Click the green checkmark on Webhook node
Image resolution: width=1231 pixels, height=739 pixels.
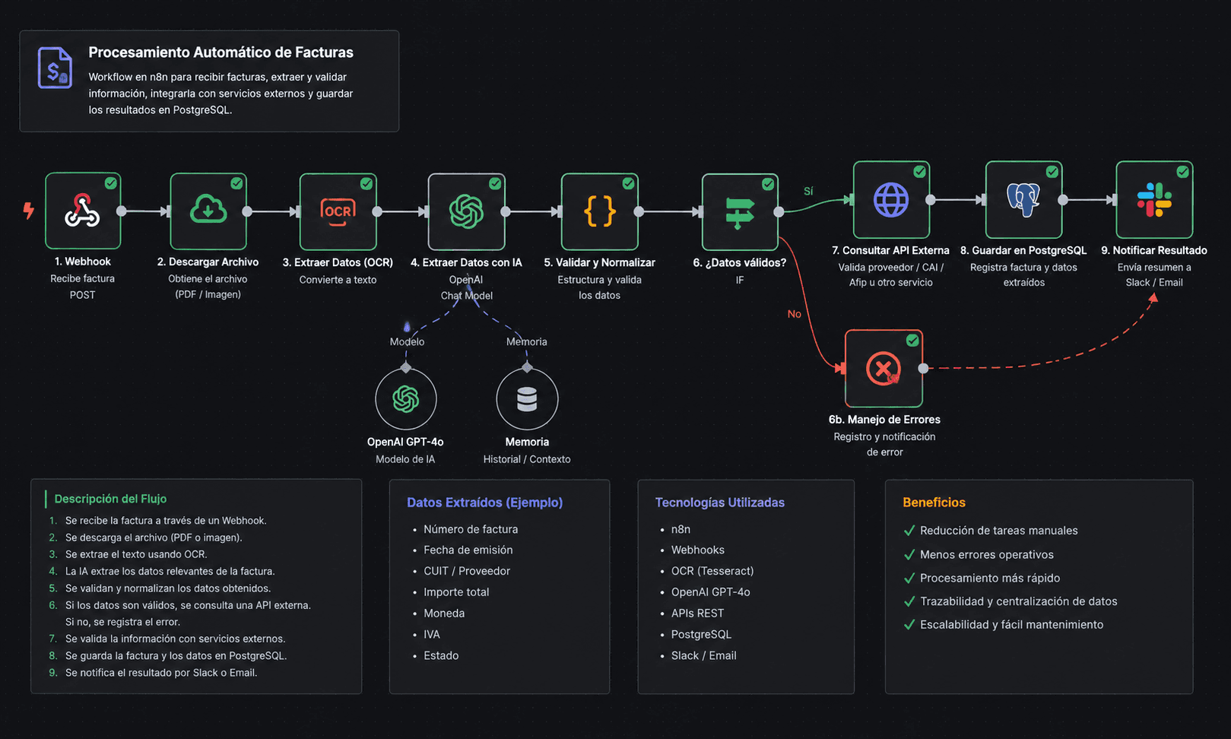tap(111, 183)
